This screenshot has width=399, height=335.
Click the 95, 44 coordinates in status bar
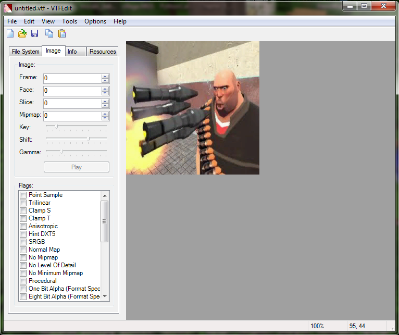click(357, 326)
